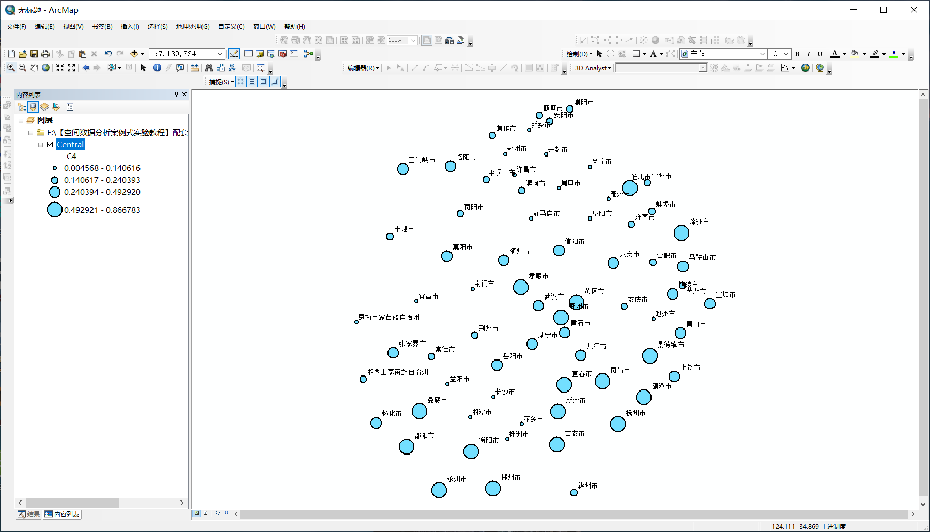Toggle end snapping

(252, 82)
